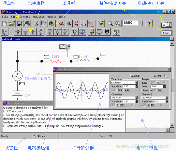
Task: Open the Analysis menu
Action: click(38, 17)
